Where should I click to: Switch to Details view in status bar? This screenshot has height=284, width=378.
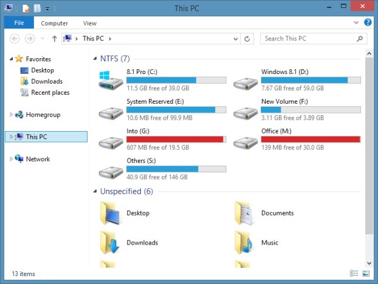[x=354, y=274]
